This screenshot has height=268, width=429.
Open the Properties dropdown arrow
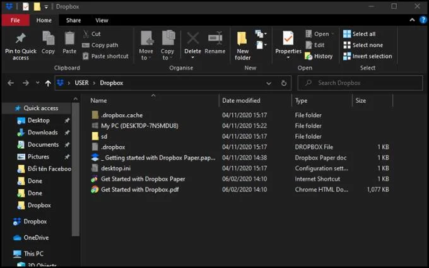click(x=288, y=57)
